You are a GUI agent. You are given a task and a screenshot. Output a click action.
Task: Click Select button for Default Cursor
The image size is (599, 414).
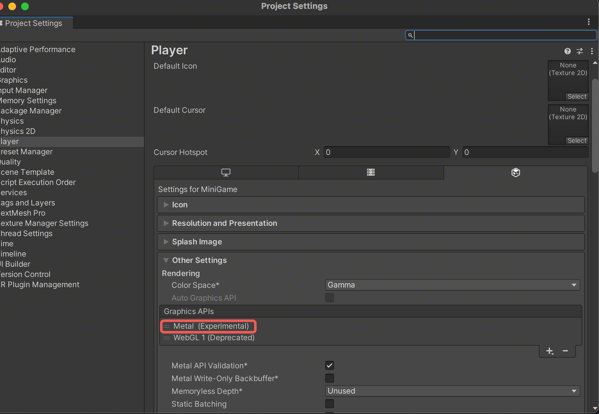click(577, 141)
